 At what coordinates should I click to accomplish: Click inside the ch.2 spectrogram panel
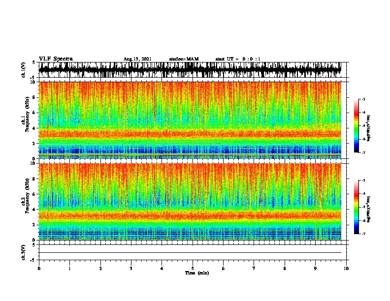[190, 202]
